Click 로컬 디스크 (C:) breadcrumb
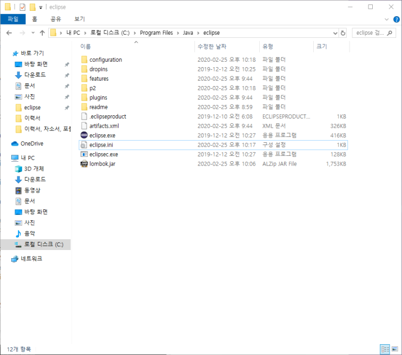Image resolution: width=402 pixels, height=355 pixels. click(110, 33)
